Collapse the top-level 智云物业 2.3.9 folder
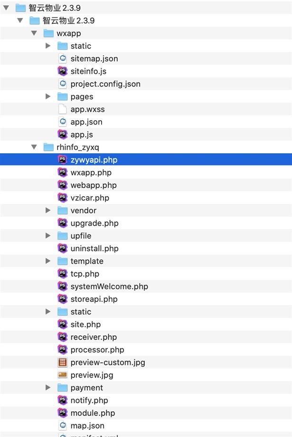Screen dimensions: 292x437 (x=6, y=8)
